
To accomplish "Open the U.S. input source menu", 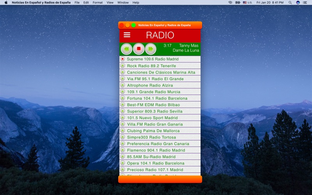I will (247, 3).
